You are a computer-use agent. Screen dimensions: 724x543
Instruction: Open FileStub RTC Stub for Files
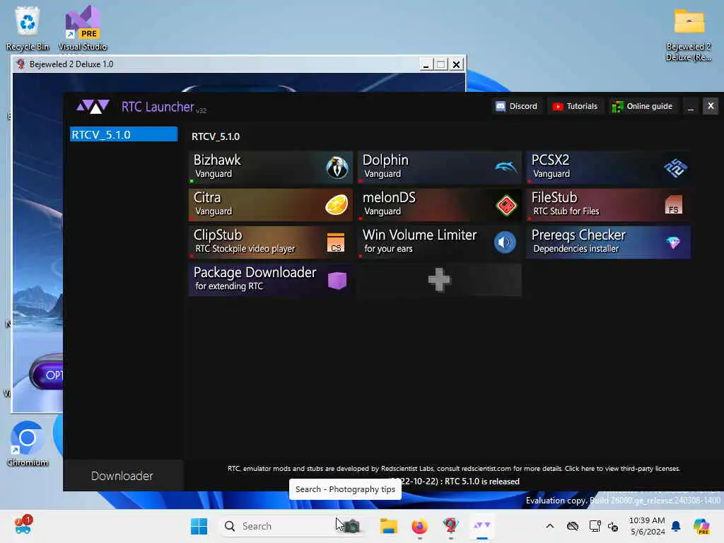click(x=609, y=204)
